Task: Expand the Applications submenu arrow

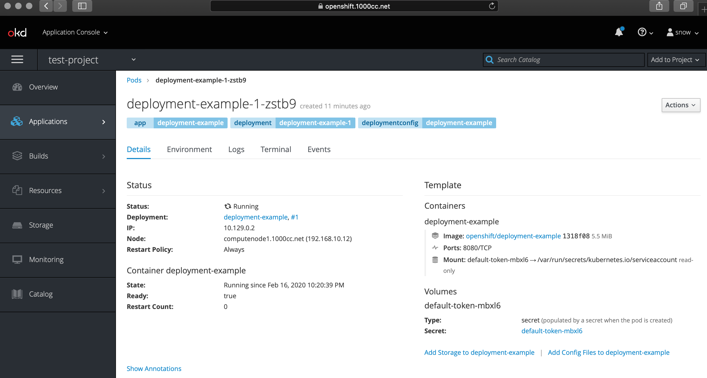Action: point(104,122)
